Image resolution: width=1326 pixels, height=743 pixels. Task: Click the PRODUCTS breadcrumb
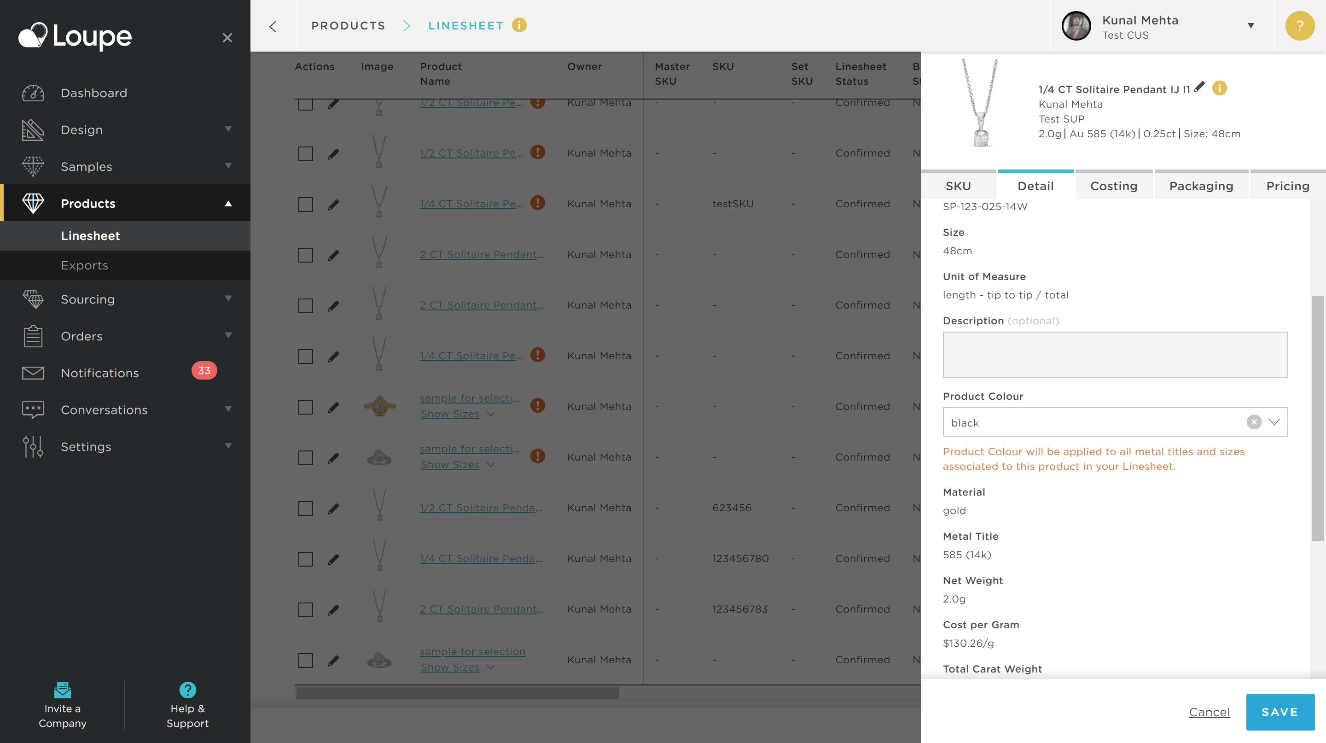click(x=348, y=26)
